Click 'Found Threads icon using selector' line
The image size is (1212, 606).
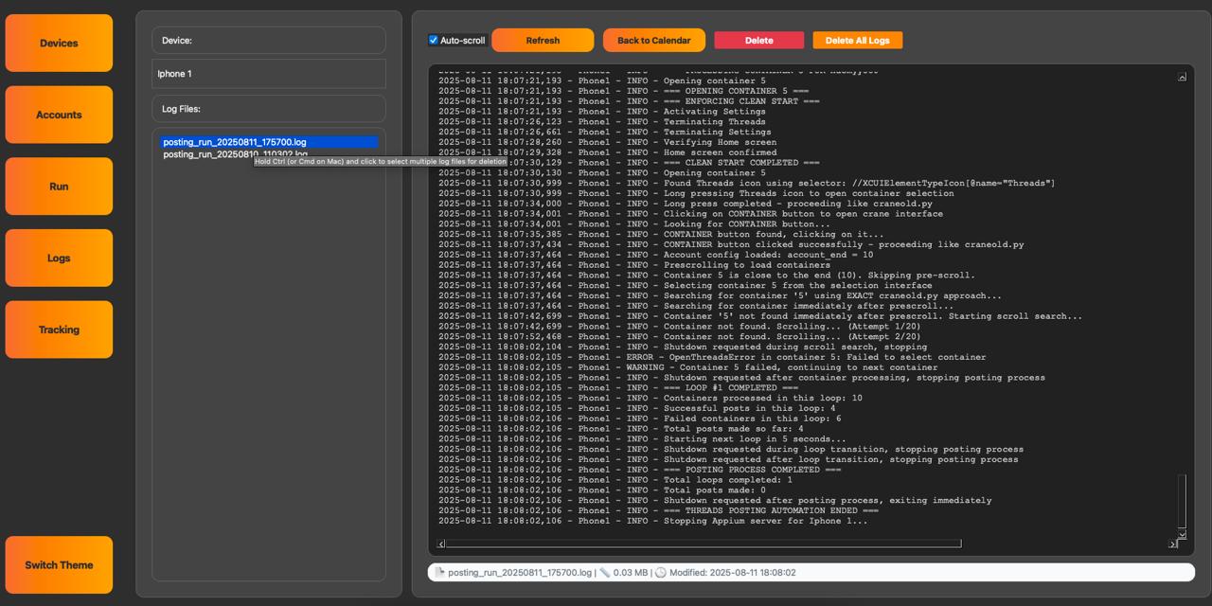pos(746,183)
